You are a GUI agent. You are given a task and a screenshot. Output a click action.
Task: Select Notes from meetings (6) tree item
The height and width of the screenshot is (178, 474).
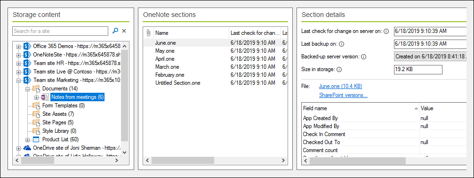tap(78, 97)
